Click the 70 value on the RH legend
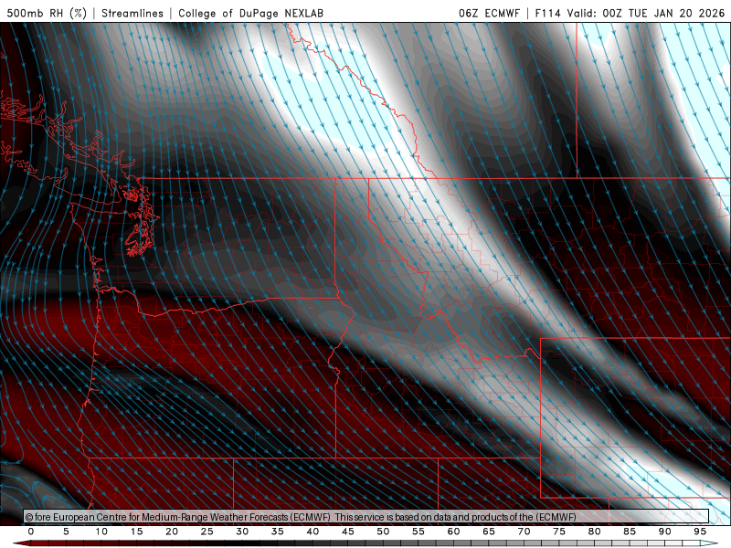This screenshot has width=731, height=548. click(524, 532)
